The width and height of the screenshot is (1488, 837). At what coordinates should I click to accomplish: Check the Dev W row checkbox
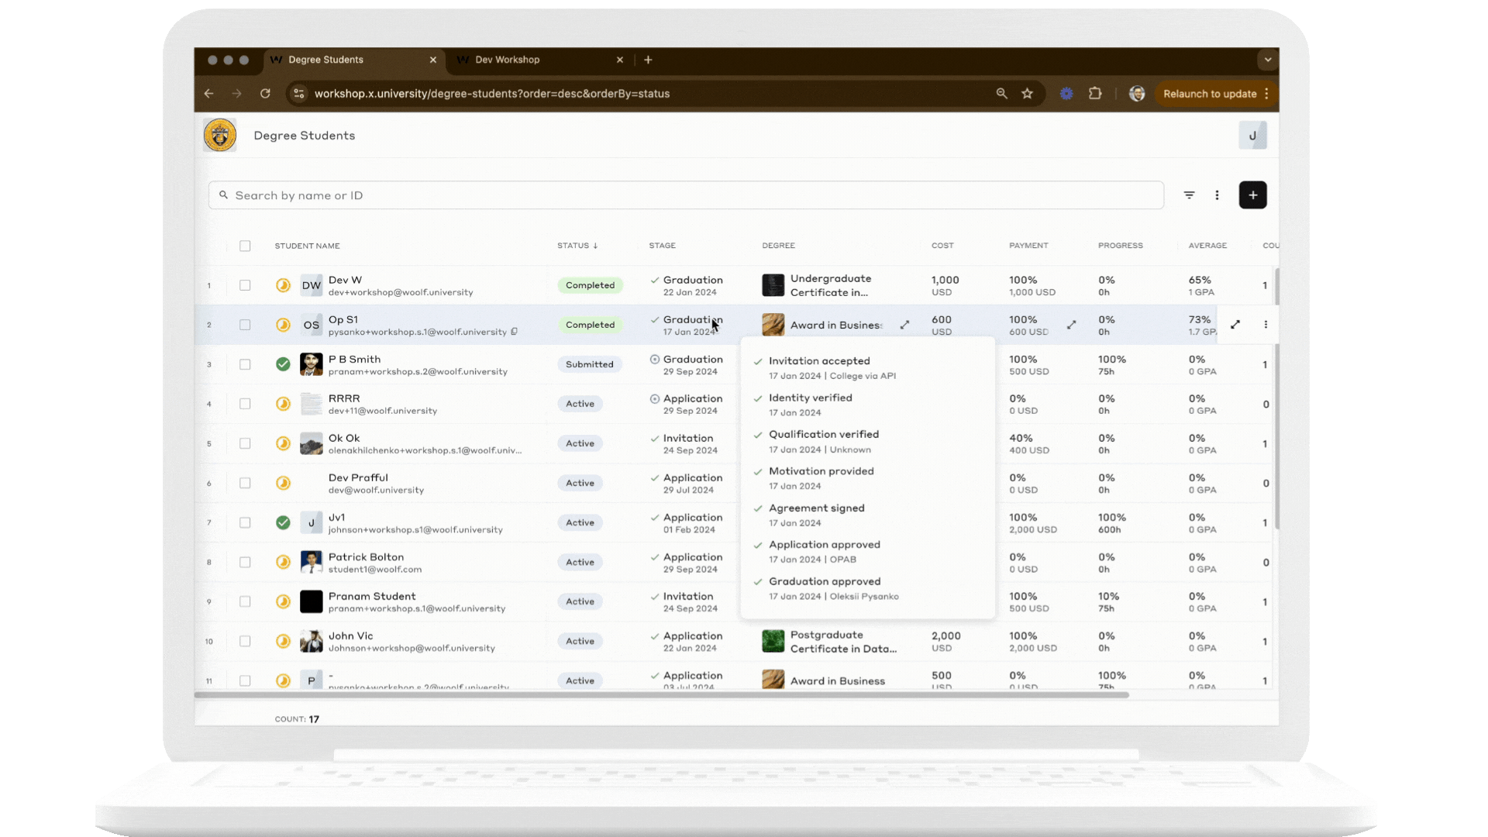coord(245,285)
